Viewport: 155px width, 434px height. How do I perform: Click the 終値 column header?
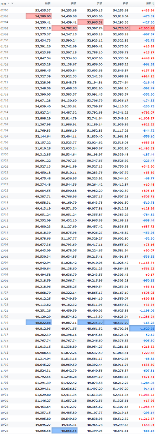pos(126,4)
